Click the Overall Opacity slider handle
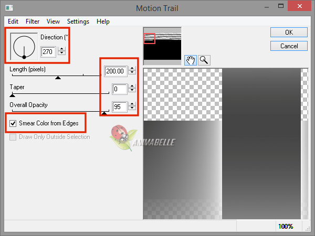This screenshot has width=315, height=236. [x=104, y=113]
